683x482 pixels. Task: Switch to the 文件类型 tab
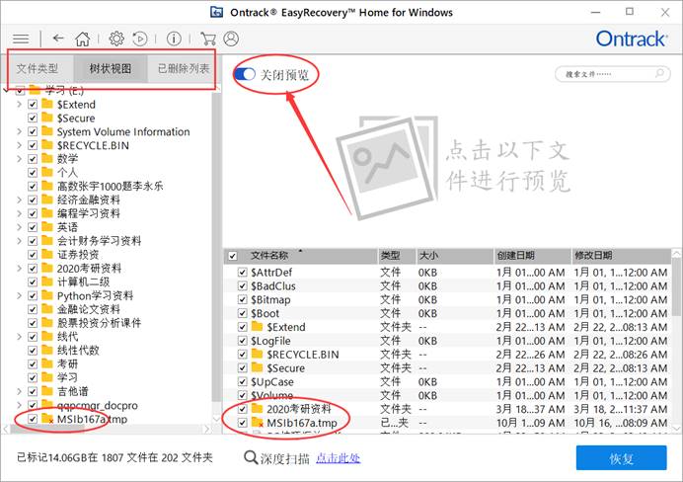[x=38, y=68]
